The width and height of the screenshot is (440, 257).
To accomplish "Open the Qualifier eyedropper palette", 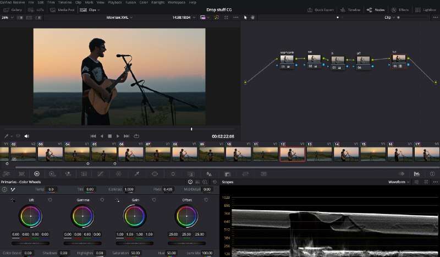I will pyautogui.click(x=137, y=174).
